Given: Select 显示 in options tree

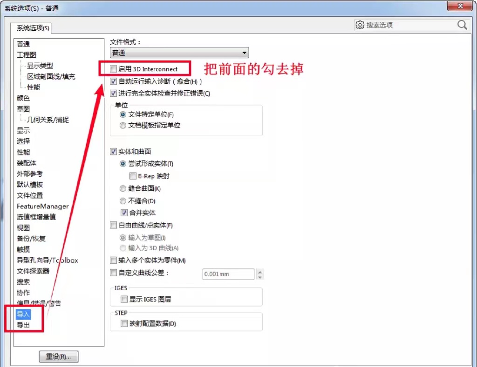Looking at the screenshot, I should (x=23, y=131).
